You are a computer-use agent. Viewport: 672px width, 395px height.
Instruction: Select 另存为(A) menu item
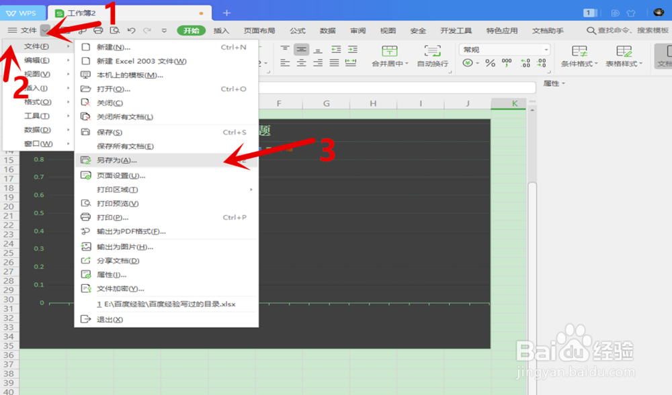click(x=166, y=161)
